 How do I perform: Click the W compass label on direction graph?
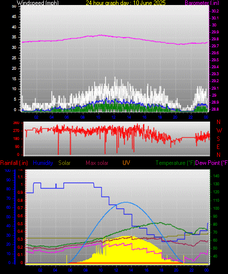(219, 131)
